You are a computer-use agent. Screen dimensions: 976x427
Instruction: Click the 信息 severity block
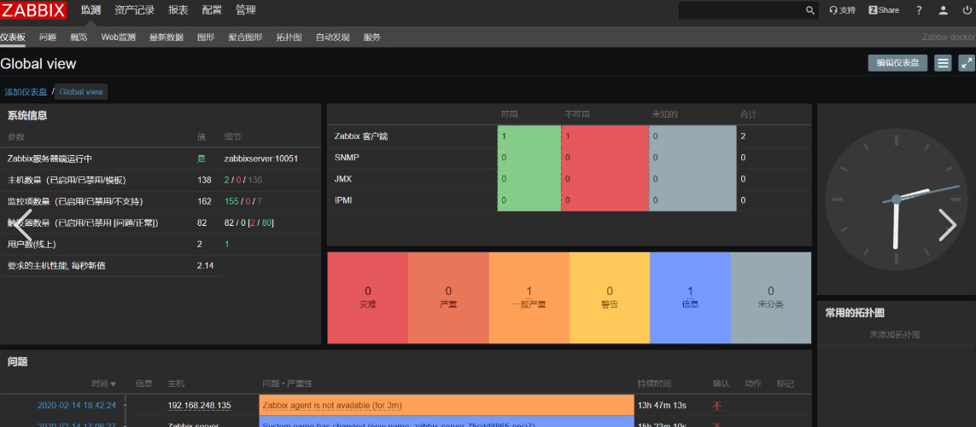pyautogui.click(x=690, y=297)
